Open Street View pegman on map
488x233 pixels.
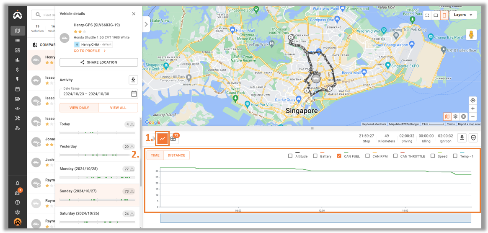471,34
